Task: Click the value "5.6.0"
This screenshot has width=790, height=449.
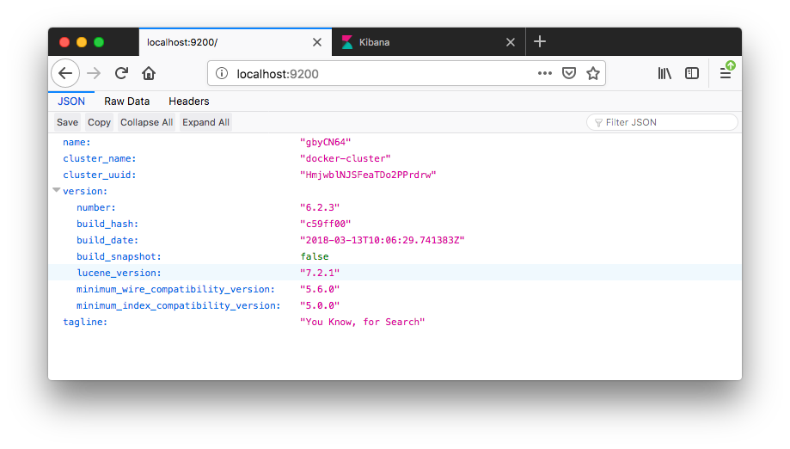Action: coord(320,289)
